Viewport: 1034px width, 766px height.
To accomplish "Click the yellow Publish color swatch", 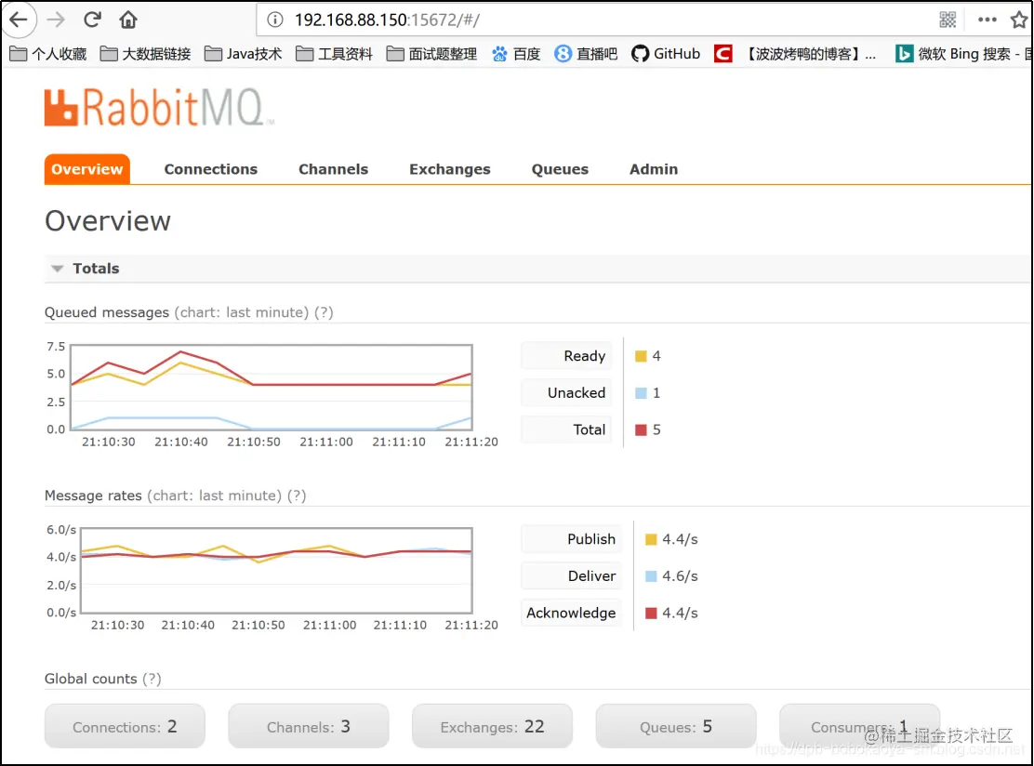I will pyautogui.click(x=651, y=540).
